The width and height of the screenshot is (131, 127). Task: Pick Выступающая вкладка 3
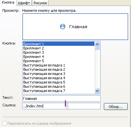coord(59,74)
